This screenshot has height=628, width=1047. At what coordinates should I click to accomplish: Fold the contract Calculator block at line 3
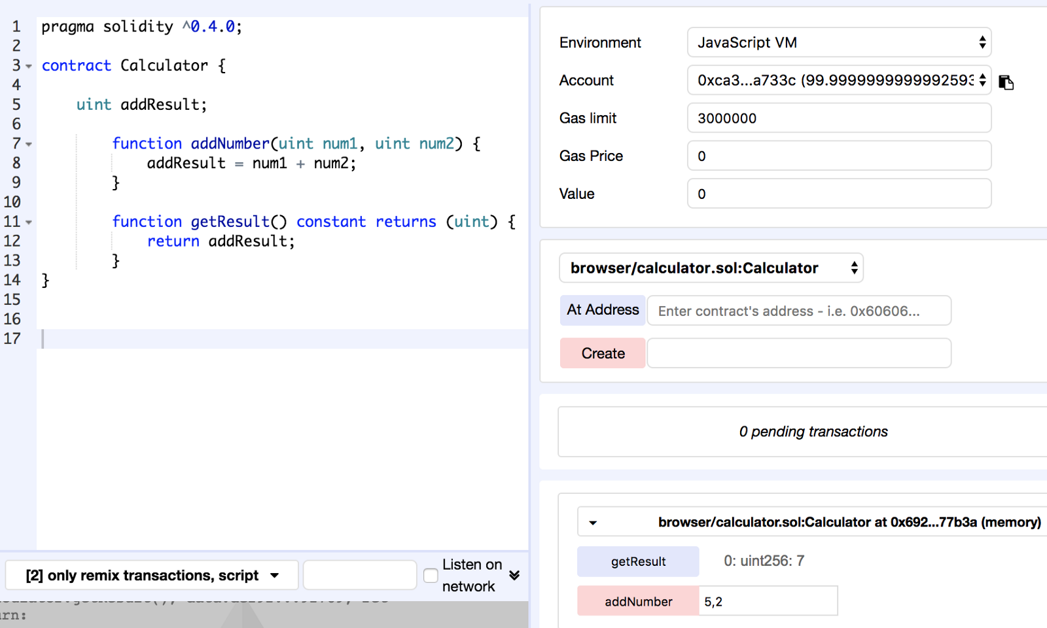coord(29,66)
